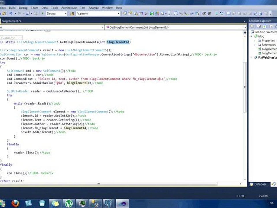Click the Undo icon in the toolbar
This screenshot has width=277, height=208.
[x=11, y=14]
